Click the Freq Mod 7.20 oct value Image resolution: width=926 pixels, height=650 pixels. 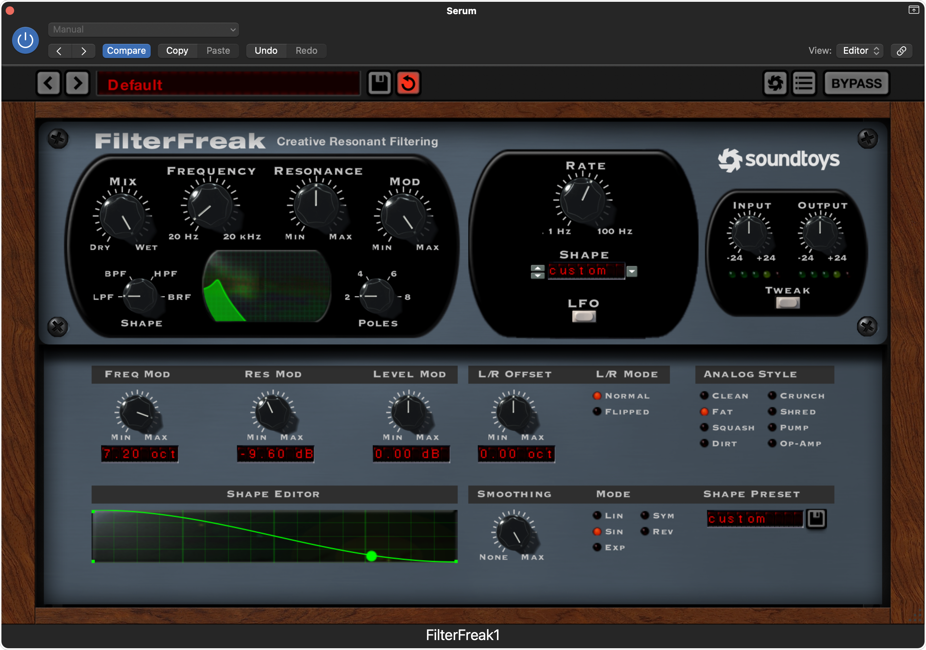(140, 454)
